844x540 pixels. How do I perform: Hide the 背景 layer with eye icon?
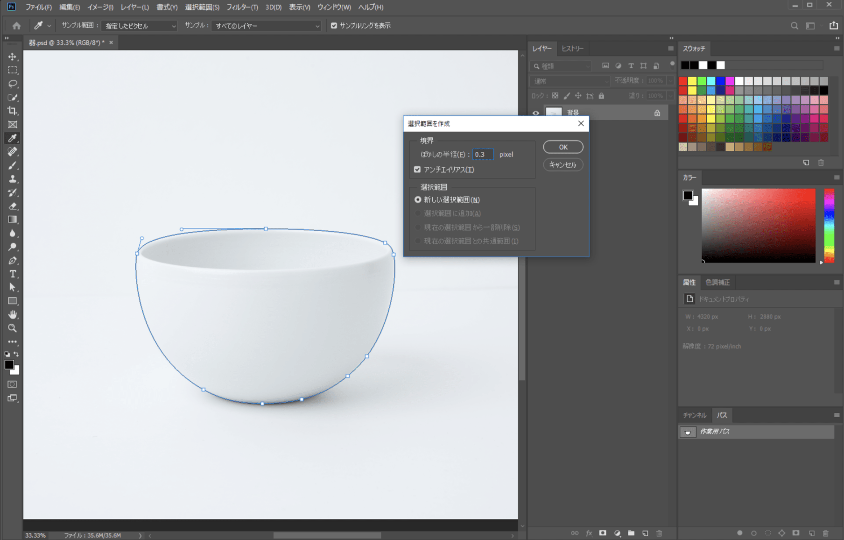point(536,113)
